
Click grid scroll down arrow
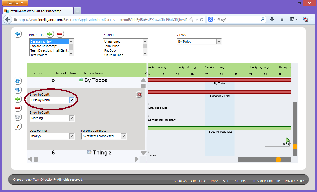coord(143,153)
